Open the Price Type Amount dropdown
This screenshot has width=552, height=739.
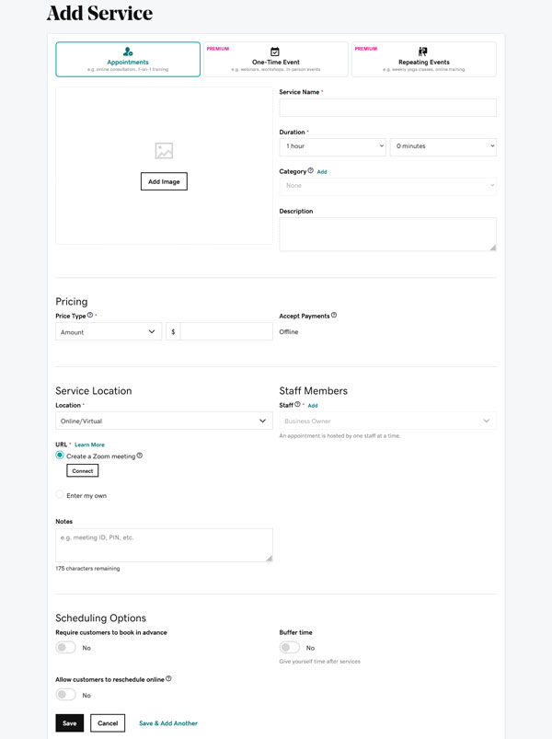point(109,332)
